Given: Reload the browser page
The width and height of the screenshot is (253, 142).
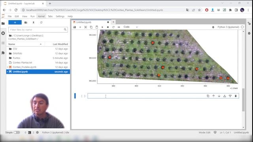Looking at the screenshot, I should click(16, 10).
